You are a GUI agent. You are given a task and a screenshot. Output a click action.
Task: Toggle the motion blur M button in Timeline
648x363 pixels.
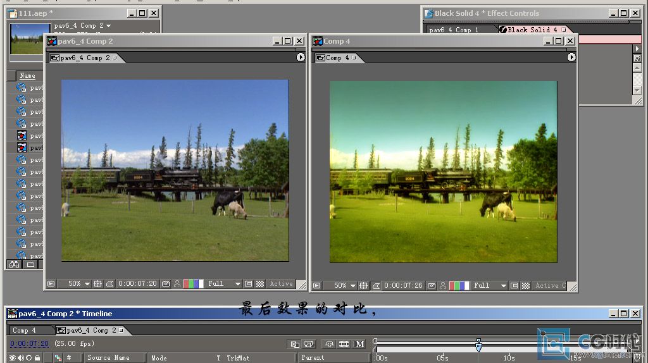pyautogui.click(x=360, y=344)
